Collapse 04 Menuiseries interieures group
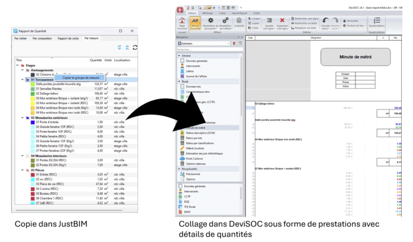The image size is (413, 242). 23,156
